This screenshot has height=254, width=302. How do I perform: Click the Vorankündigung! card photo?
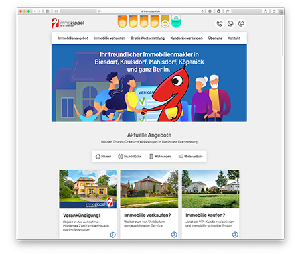coord(88,189)
